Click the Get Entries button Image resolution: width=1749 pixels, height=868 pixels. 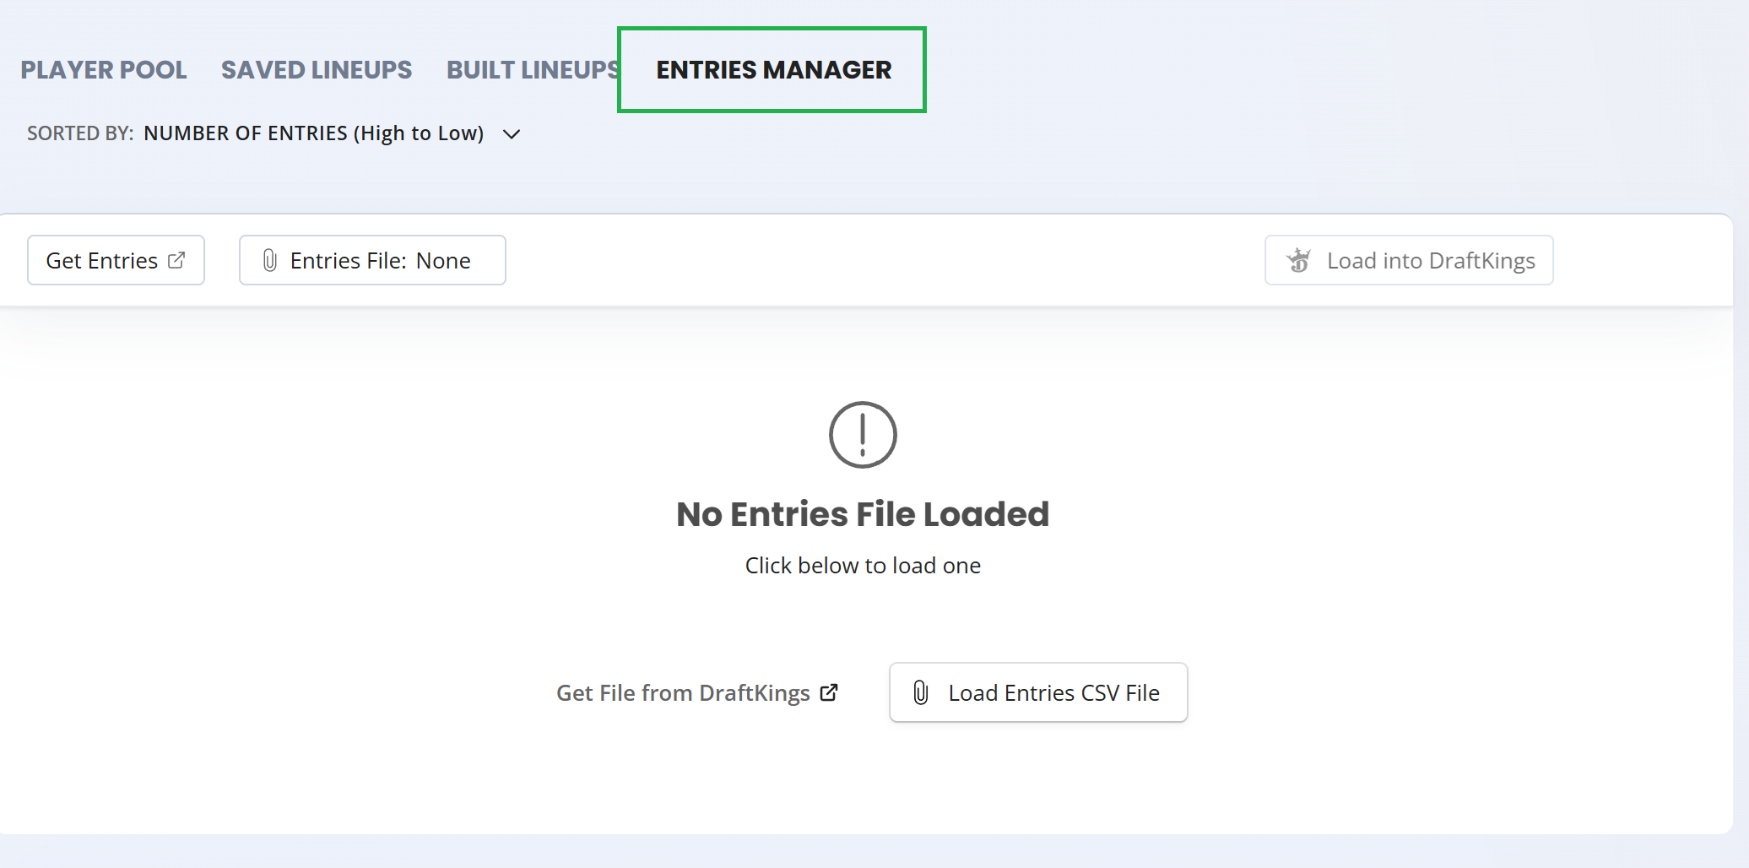(x=116, y=260)
